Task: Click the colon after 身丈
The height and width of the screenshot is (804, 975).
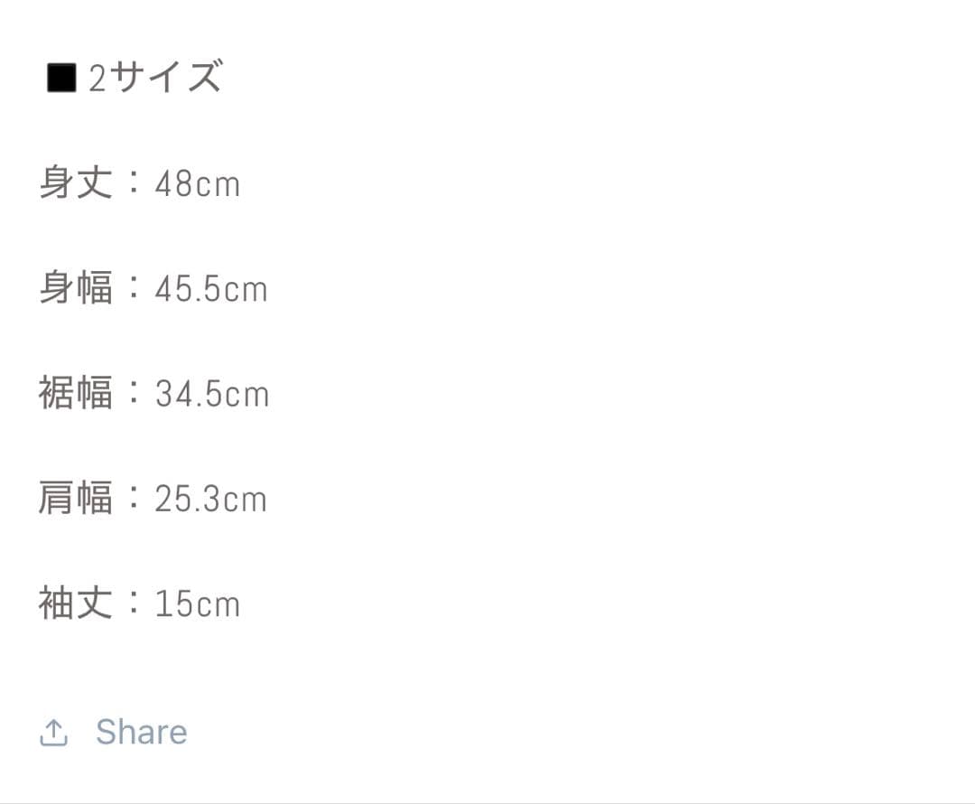Action: point(134,183)
